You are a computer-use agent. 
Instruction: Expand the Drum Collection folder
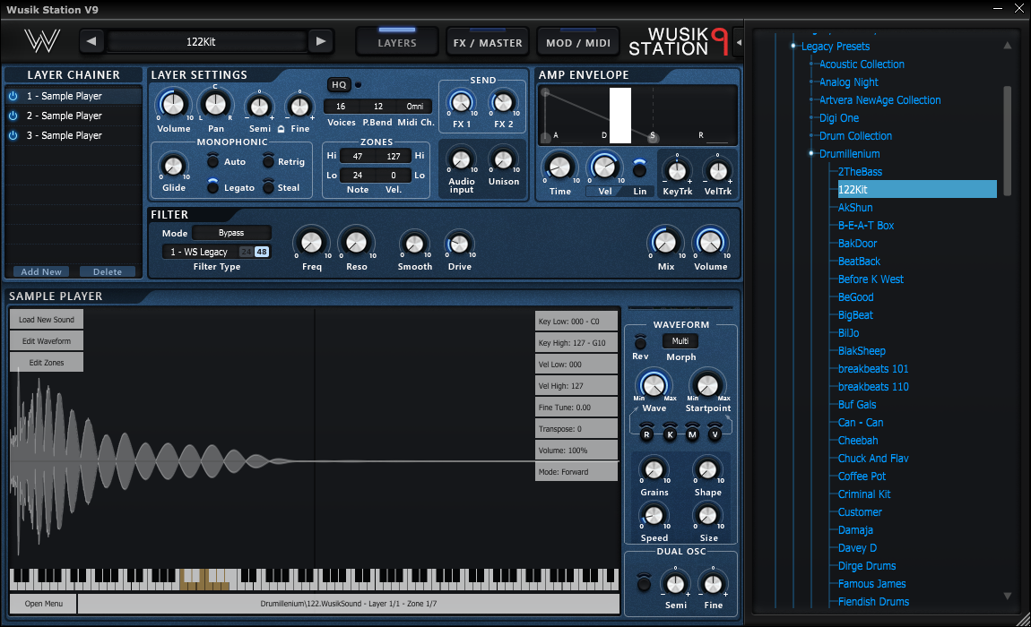(811, 136)
